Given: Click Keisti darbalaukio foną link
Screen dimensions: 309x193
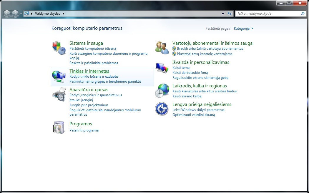Looking at the screenshot, I should (x=190, y=73).
